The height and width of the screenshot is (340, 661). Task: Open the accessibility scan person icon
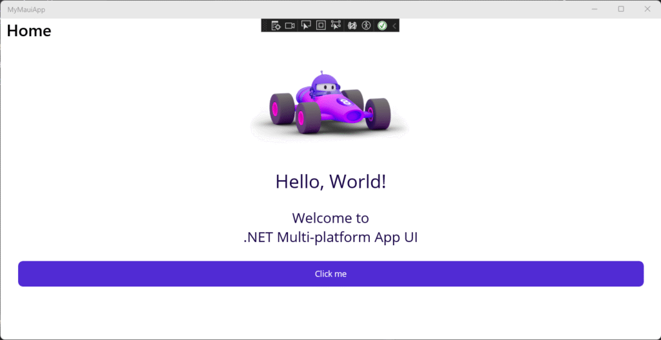pyautogui.click(x=367, y=26)
